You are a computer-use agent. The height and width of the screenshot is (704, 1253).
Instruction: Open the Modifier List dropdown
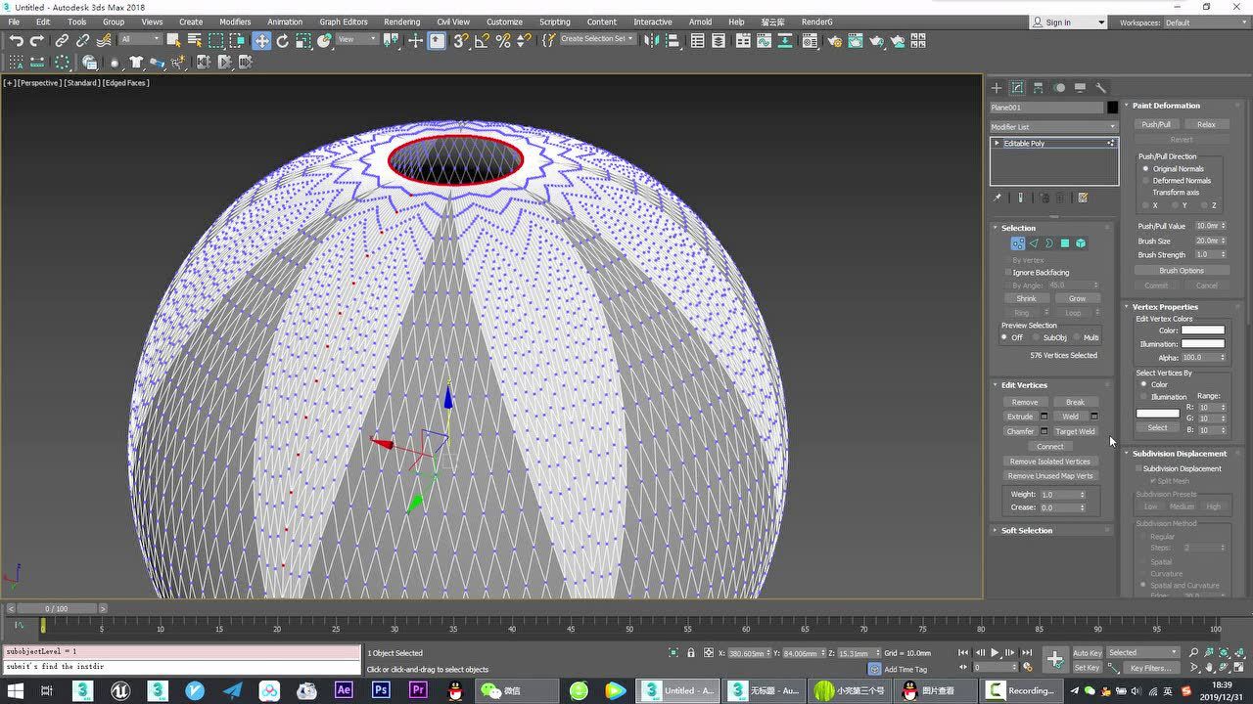(1053, 127)
